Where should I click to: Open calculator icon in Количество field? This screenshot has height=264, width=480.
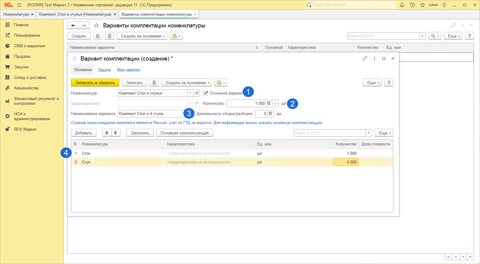coord(269,103)
